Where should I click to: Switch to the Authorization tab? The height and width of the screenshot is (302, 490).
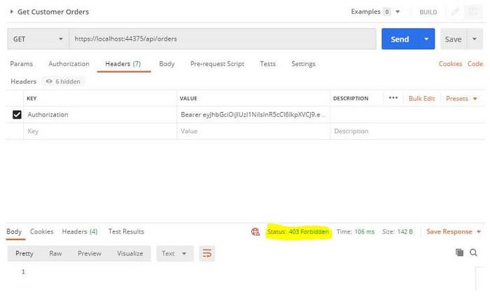69,64
